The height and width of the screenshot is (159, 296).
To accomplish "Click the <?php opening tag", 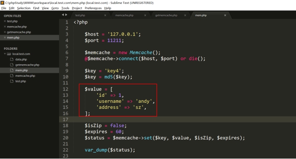I will (x=81, y=22).
